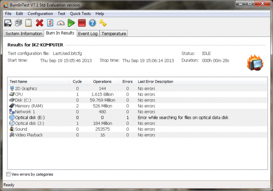Click the Print results toolbar icon
273x191 pixels.
[18, 23]
